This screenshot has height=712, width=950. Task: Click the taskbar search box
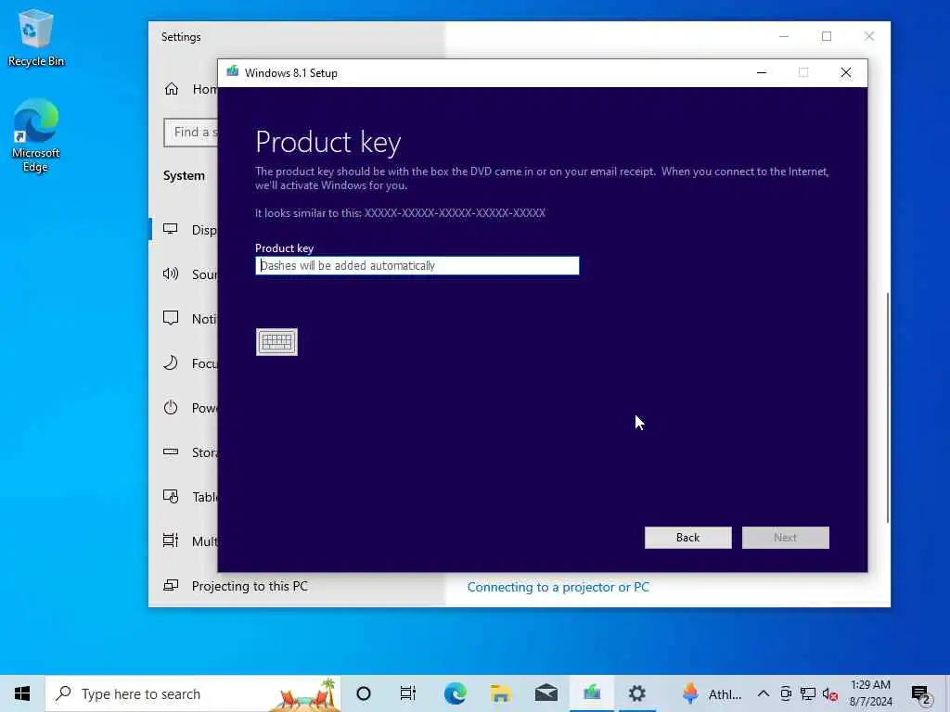point(193,693)
